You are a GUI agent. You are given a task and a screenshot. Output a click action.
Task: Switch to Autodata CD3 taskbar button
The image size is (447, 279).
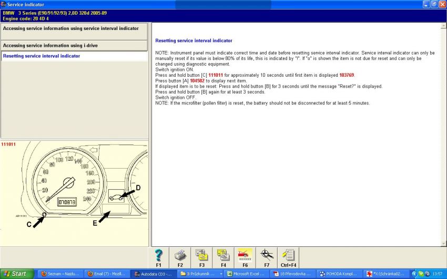[154, 274]
